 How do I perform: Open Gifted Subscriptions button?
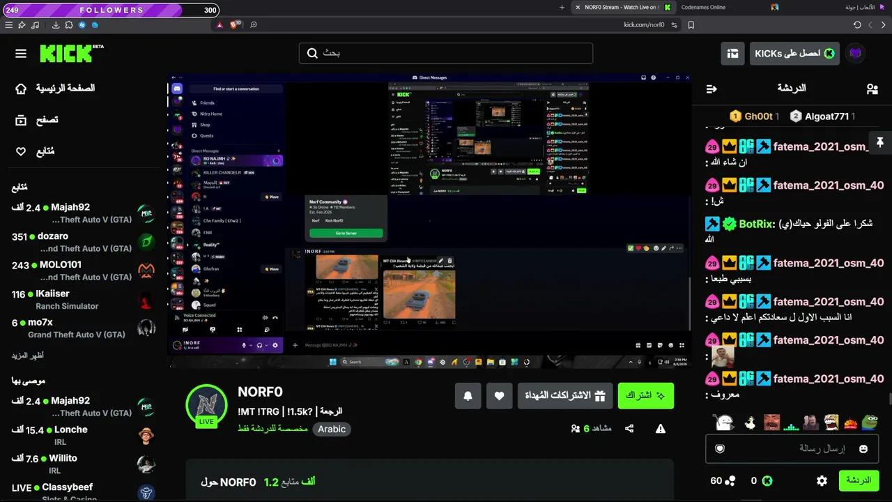click(x=565, y=396)
